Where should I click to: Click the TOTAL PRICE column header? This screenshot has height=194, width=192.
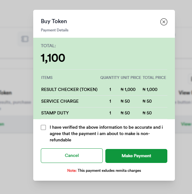(154, 78)
